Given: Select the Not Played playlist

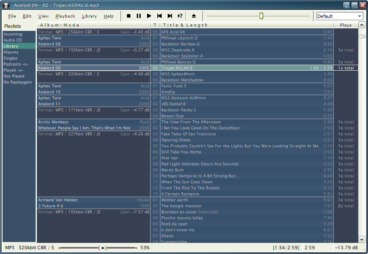Looking at the screenshot, I should [14, 76].
